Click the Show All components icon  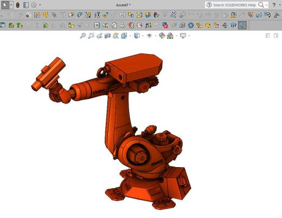pos(216,25)
